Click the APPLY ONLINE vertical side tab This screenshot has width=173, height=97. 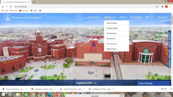point(169,58)
